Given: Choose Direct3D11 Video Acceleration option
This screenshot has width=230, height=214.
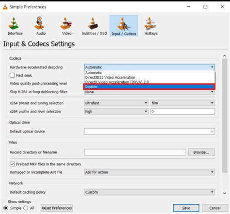Looking at the screenshot, I should [149, 77].
